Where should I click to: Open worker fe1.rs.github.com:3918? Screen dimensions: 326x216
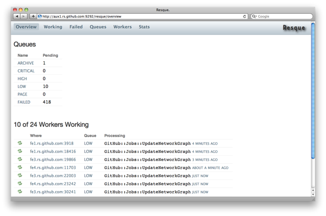[x=52, y=143]
